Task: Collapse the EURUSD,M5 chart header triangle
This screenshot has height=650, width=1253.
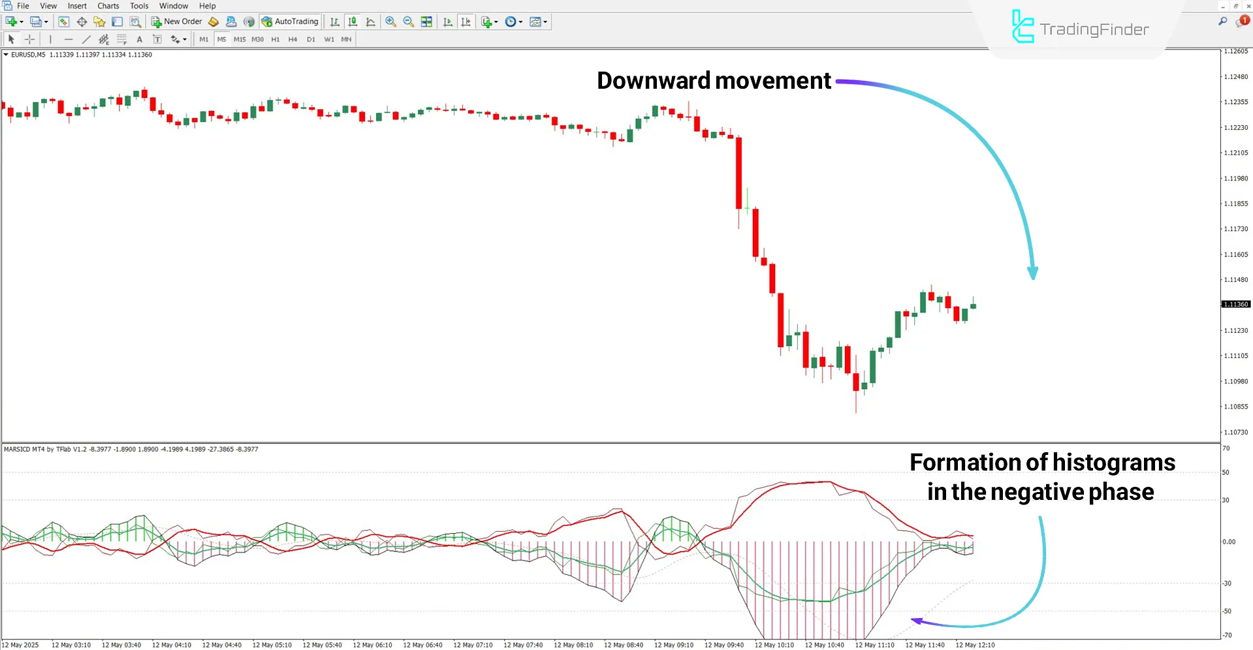Action: 5,54
